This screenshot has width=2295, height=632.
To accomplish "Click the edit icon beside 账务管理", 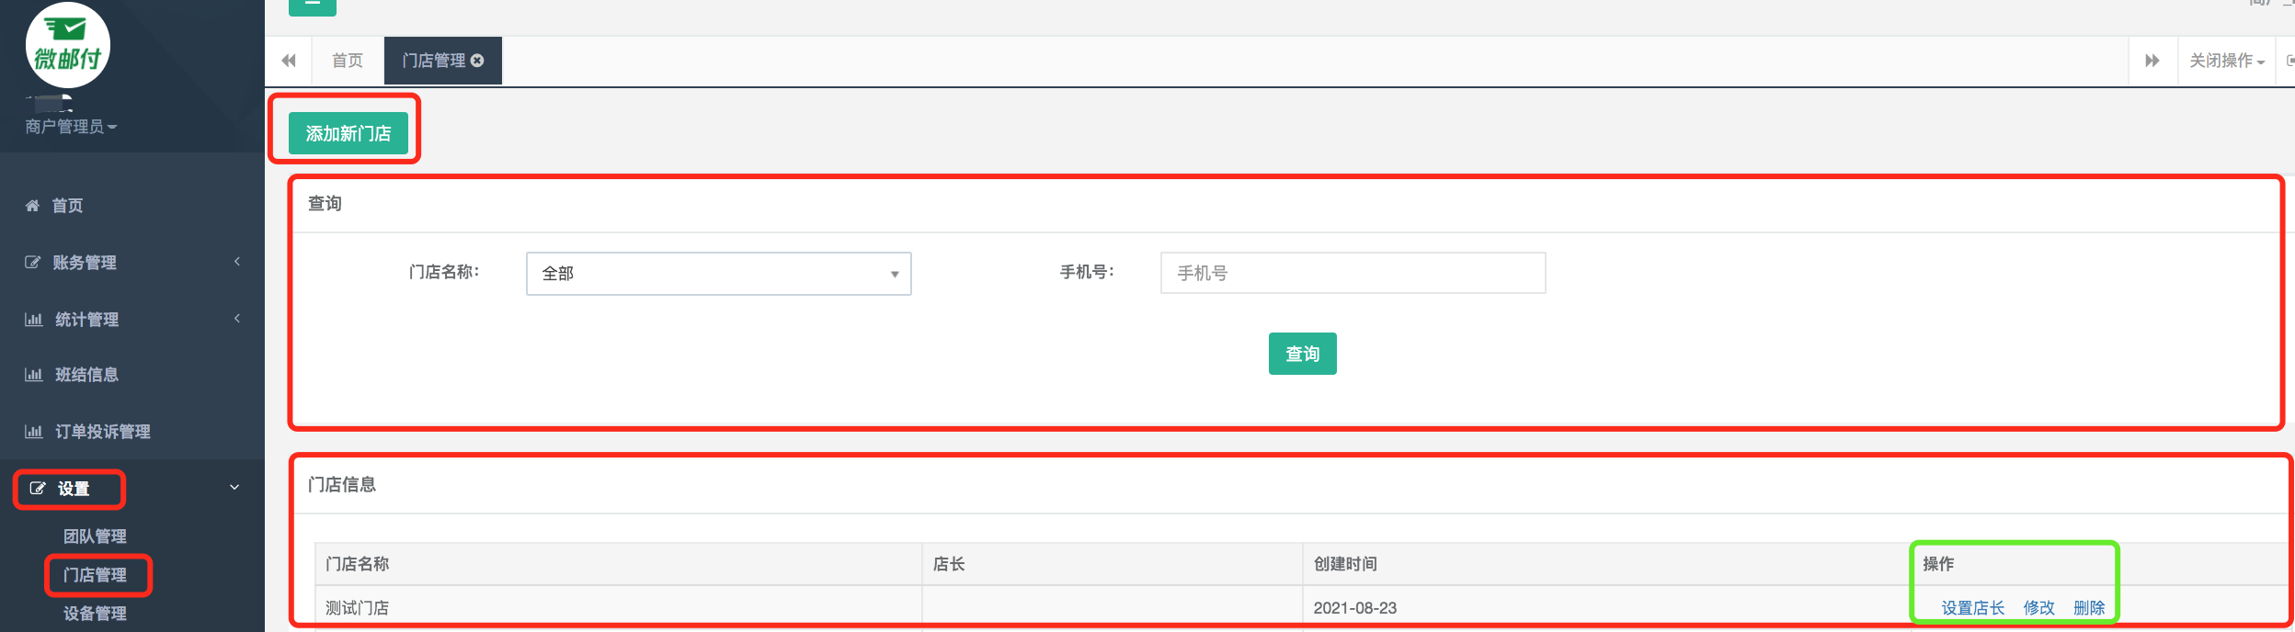I will click(32, 263).
